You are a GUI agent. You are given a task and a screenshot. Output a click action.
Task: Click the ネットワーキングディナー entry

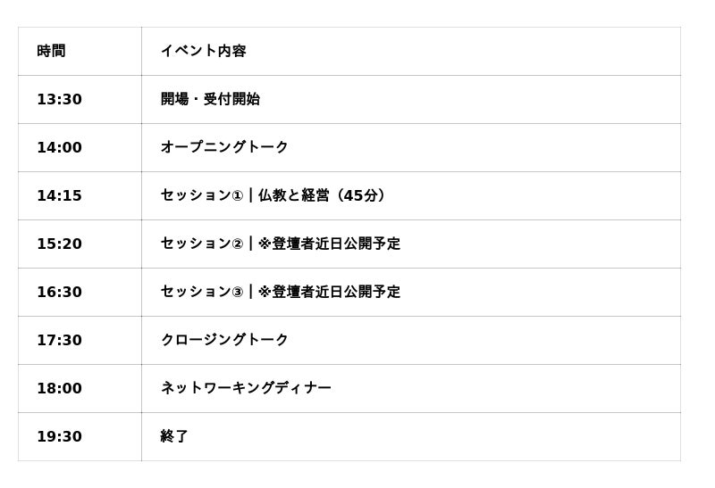pyautogui.click(x=246, y=389)
